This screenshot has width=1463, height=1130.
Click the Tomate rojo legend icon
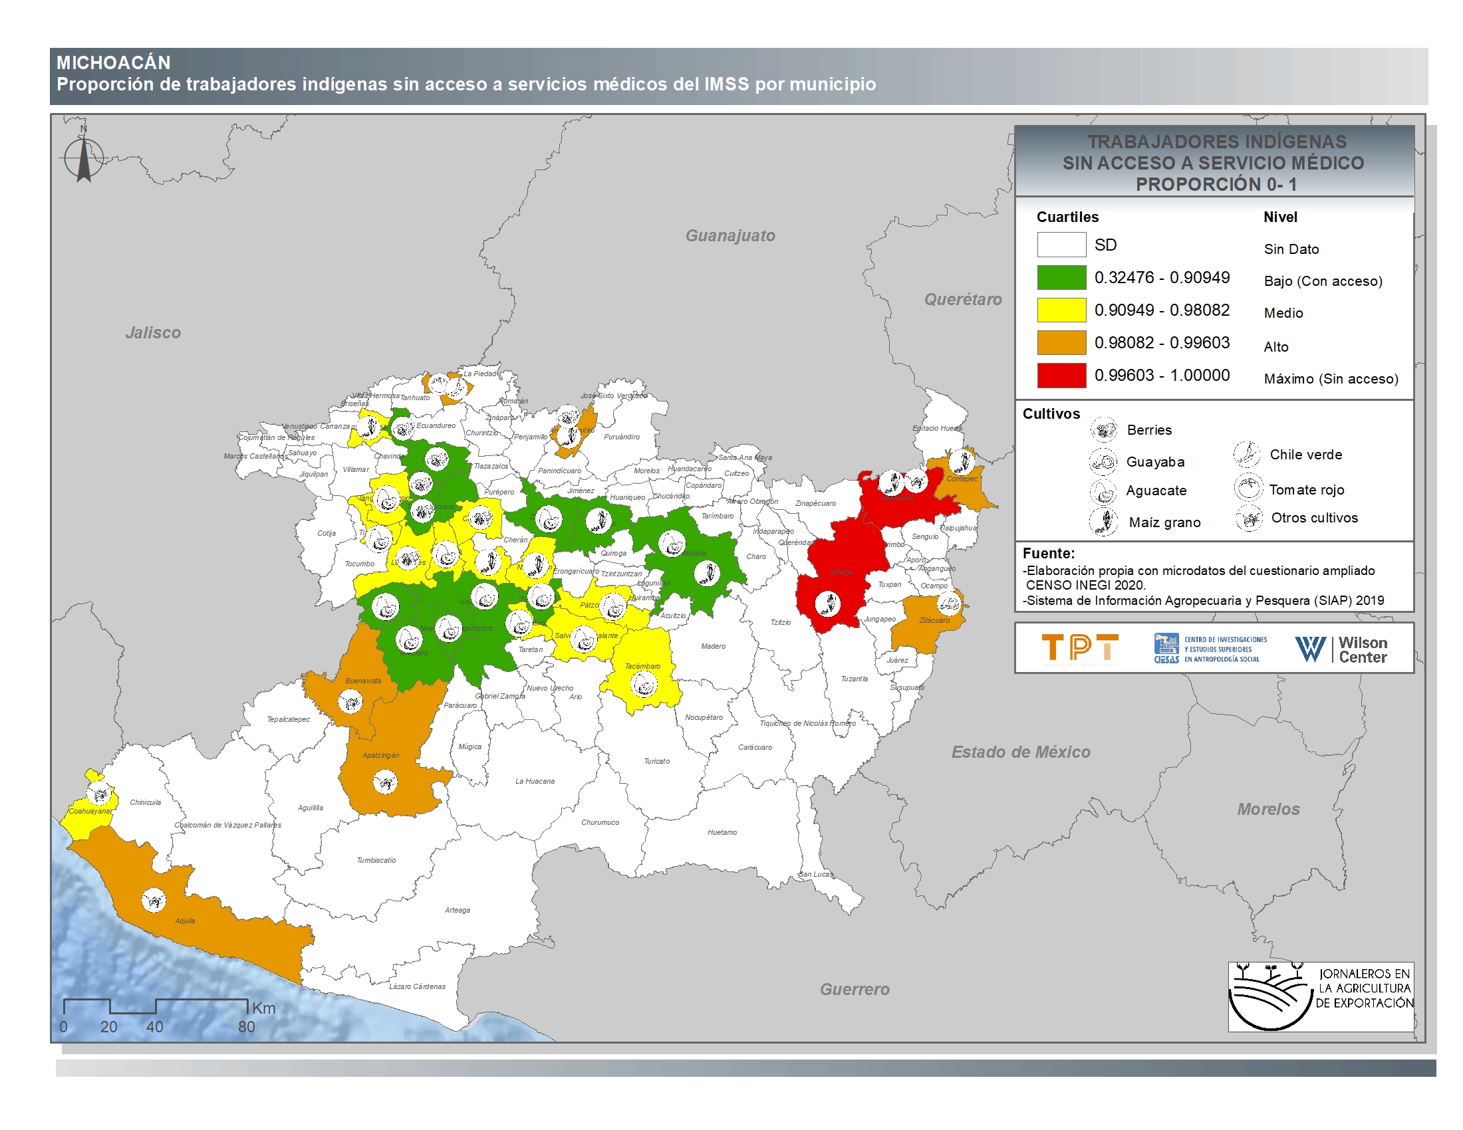[1248, 487]
